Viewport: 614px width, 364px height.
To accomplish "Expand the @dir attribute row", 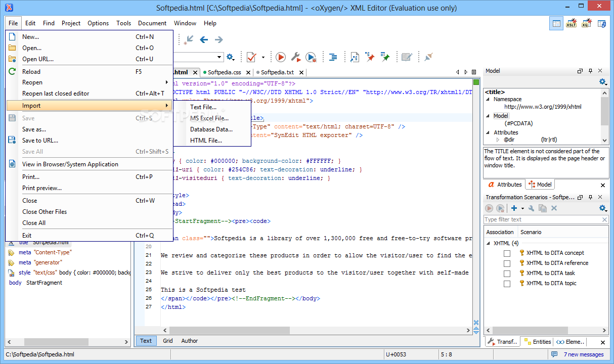I will coord(498,140).
